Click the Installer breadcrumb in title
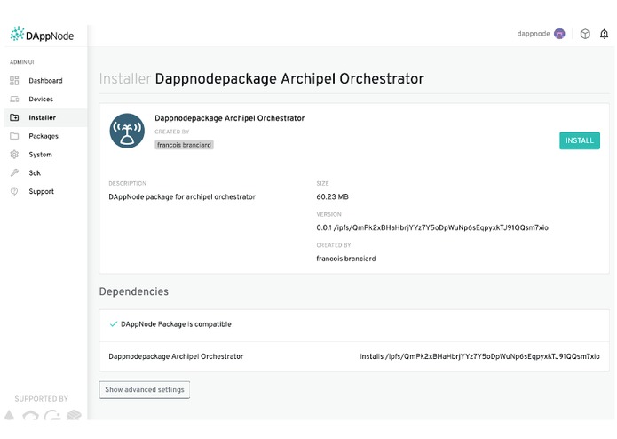617x439 pixels. (125, 78)
